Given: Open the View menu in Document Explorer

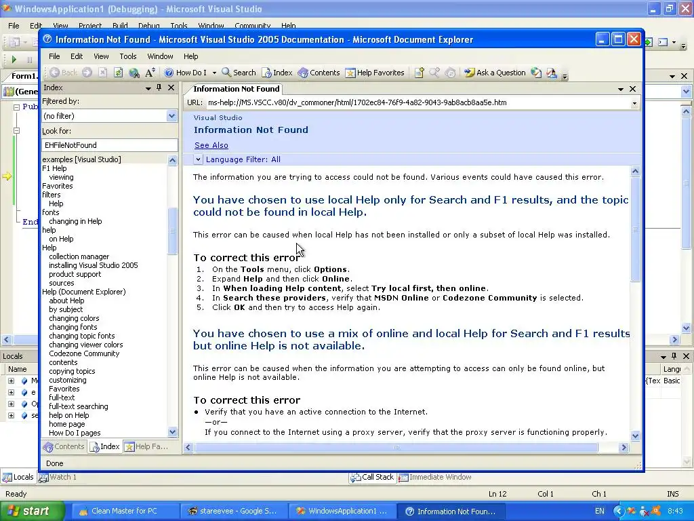Looking at the screenshot, I should pos(101,56).
